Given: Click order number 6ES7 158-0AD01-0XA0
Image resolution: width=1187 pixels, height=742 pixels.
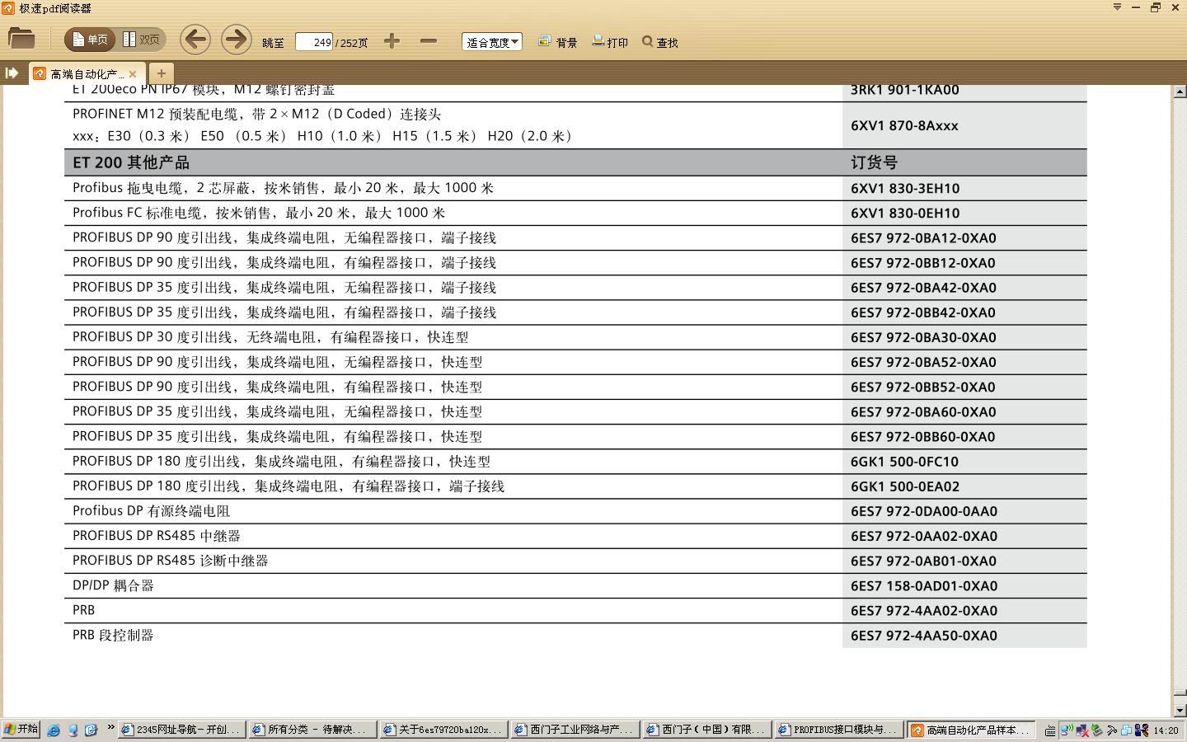Looking at the screenshot, I should click(x=924, y=586).
